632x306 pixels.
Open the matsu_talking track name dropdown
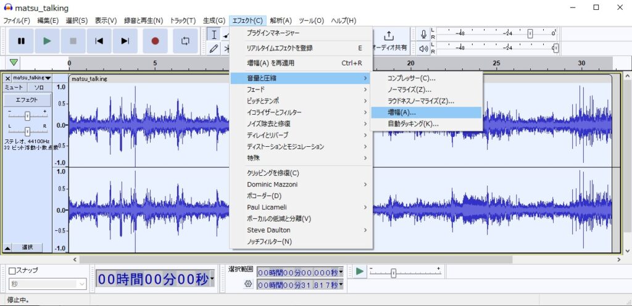point(32,78)
